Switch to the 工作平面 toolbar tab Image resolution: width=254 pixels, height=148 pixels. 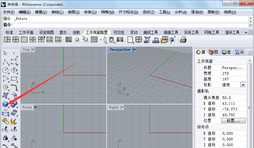26,32
